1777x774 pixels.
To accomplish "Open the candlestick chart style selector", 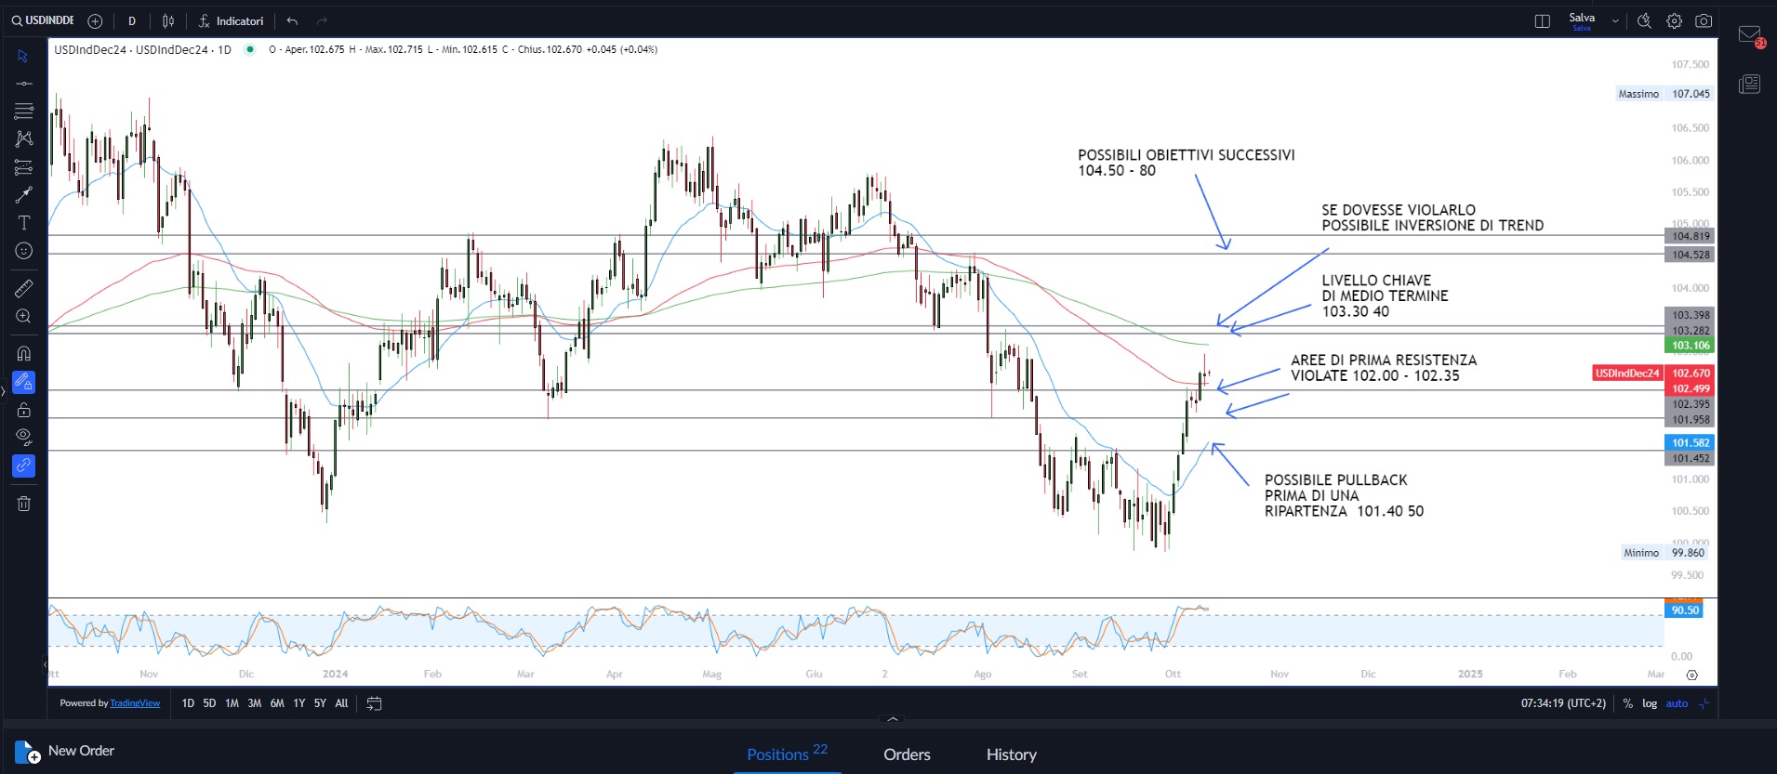I will click(168, 21).
